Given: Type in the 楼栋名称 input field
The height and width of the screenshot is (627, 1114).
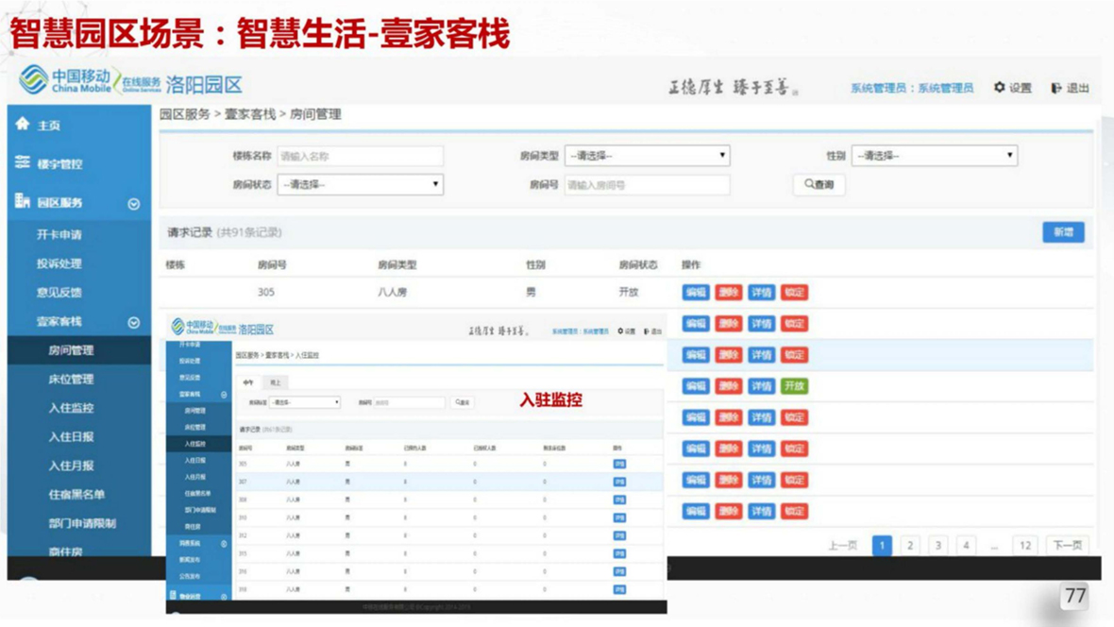Looking at the screenshot, I should pyautogui.click(x=360, y=156).
